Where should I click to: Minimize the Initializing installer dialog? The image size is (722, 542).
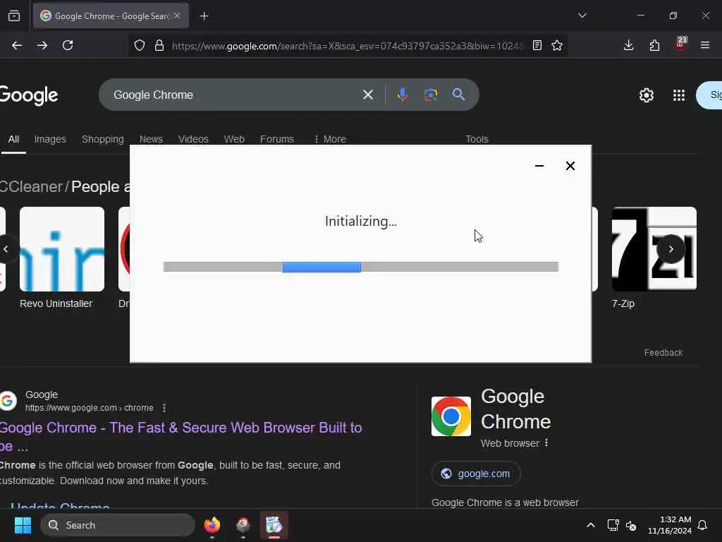539,166
